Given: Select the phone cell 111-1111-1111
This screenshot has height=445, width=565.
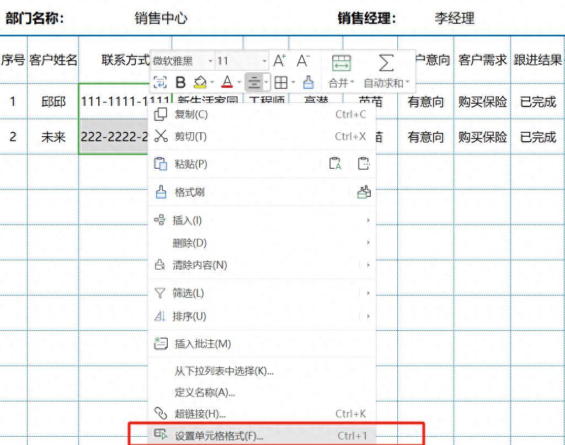Looking at the screenshot, I should tap(125, 101).
